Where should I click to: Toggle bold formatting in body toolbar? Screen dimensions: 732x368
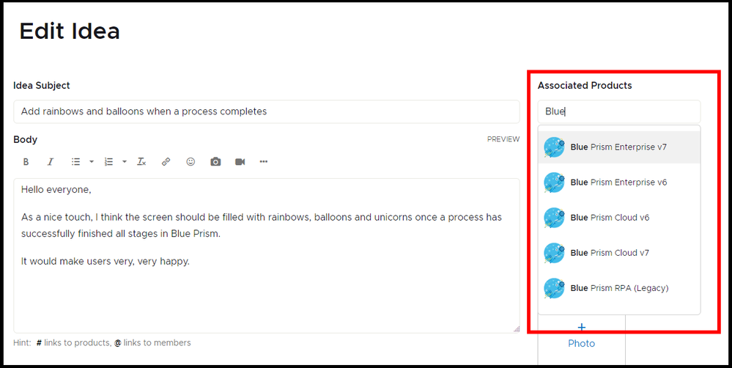click(x=26, y=162)
